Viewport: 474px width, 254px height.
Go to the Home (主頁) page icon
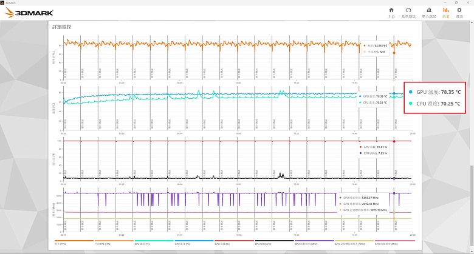(x=391, y=13)
